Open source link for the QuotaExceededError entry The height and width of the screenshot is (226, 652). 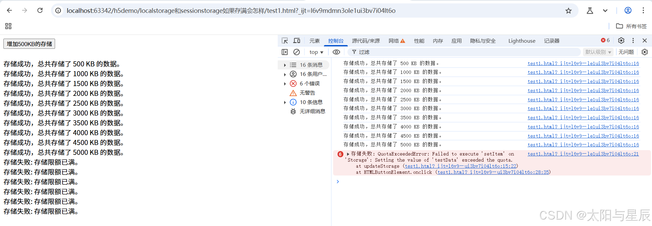583,154
